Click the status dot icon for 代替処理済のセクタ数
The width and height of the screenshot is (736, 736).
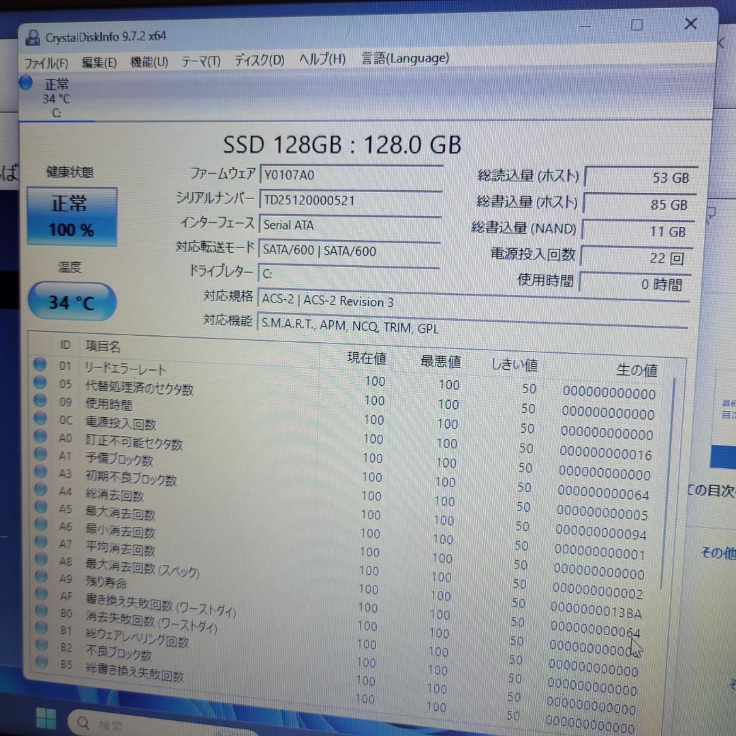click(x=40, y=384)
